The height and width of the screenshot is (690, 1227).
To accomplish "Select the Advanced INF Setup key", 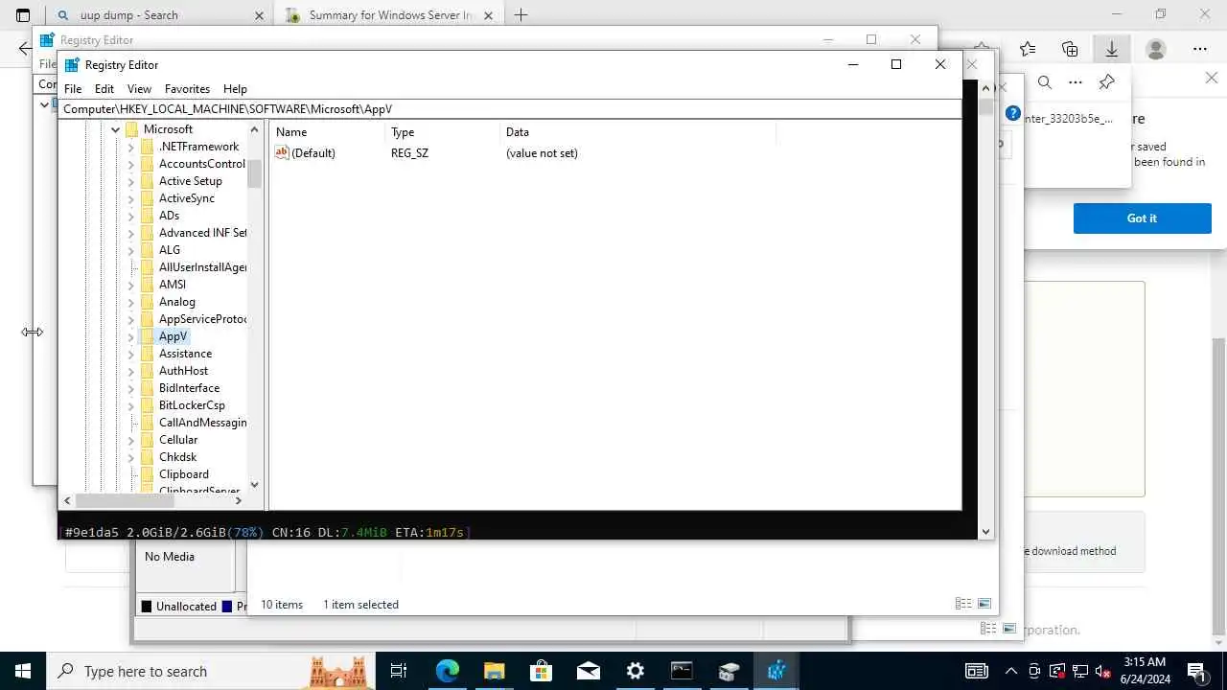I will tap(202, 233).
